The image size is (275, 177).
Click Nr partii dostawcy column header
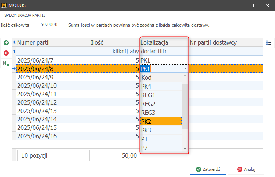point(226,42)
